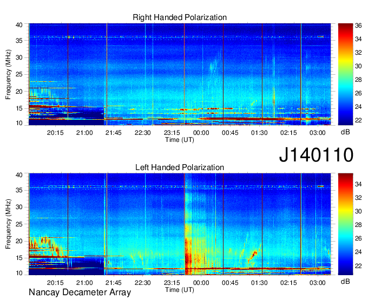The height and width of the screenshot is (299, 368).
Task: Click "Frequency (MHz)" label of Left Handed plot
Action: pos(8,224)
